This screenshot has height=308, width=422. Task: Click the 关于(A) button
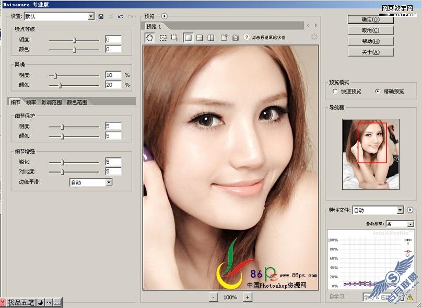tap(371, 52)
